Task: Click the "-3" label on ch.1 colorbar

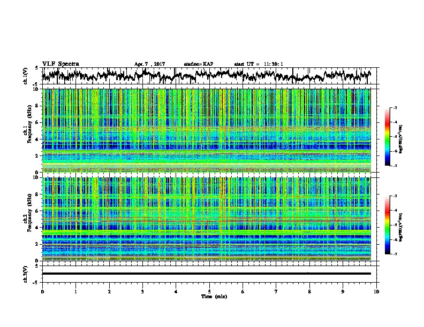Action: click(x=395, y=107)
